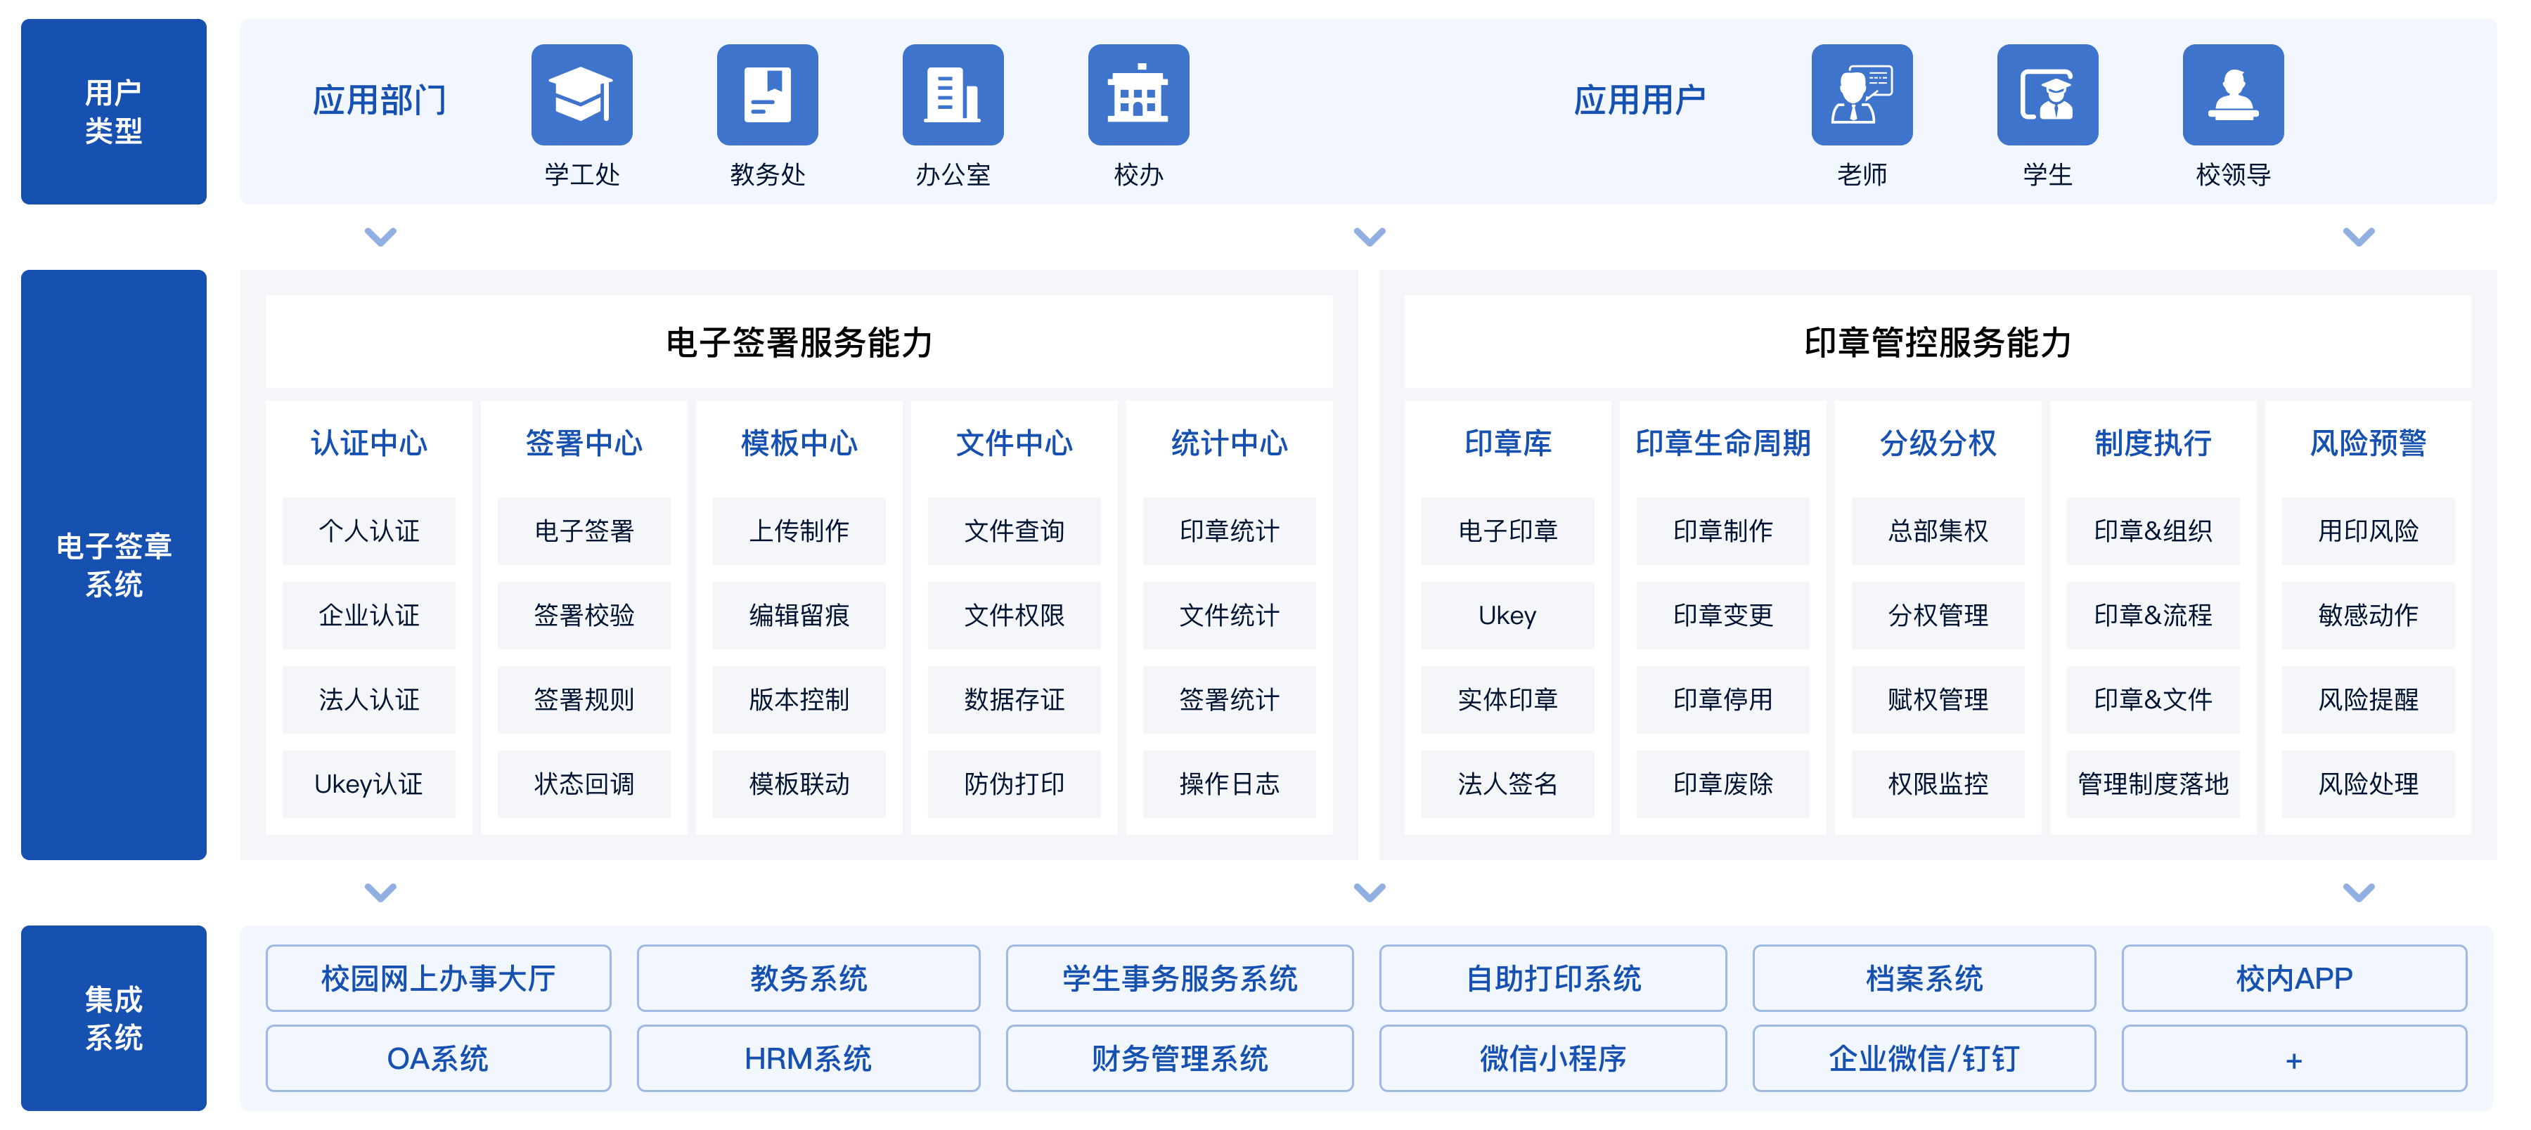The height and width of the screenshot is (1130, 2531).
Task: Select the 老师 teacher icon
Action: [x=1862, y=96]
